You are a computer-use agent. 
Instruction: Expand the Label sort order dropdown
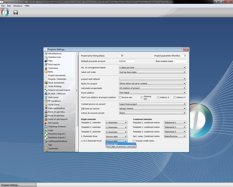[152, 72]
